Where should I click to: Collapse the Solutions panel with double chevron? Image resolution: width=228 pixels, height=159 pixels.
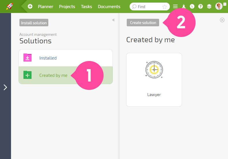point(113,20)
